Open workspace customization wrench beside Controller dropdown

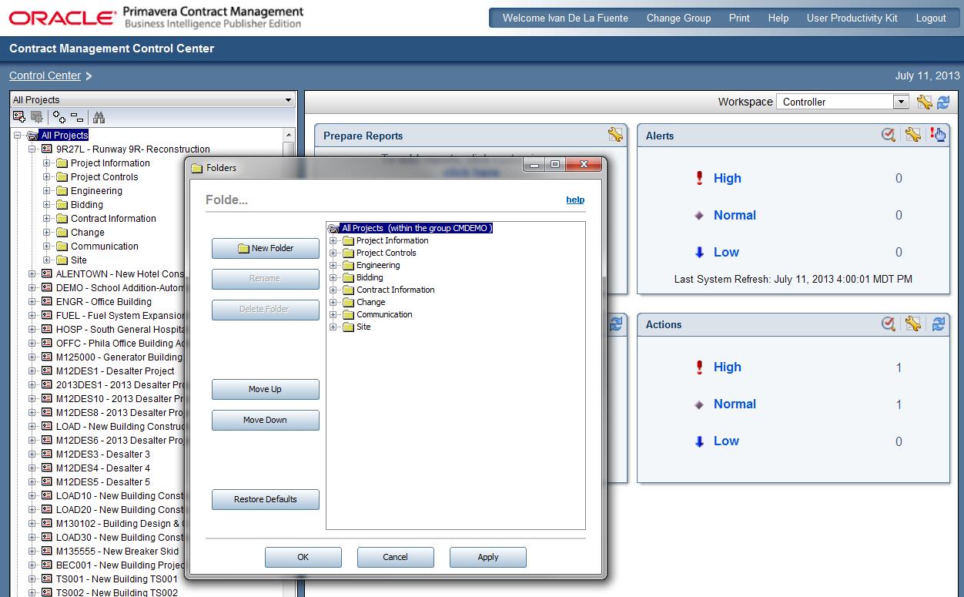point(926,101)
